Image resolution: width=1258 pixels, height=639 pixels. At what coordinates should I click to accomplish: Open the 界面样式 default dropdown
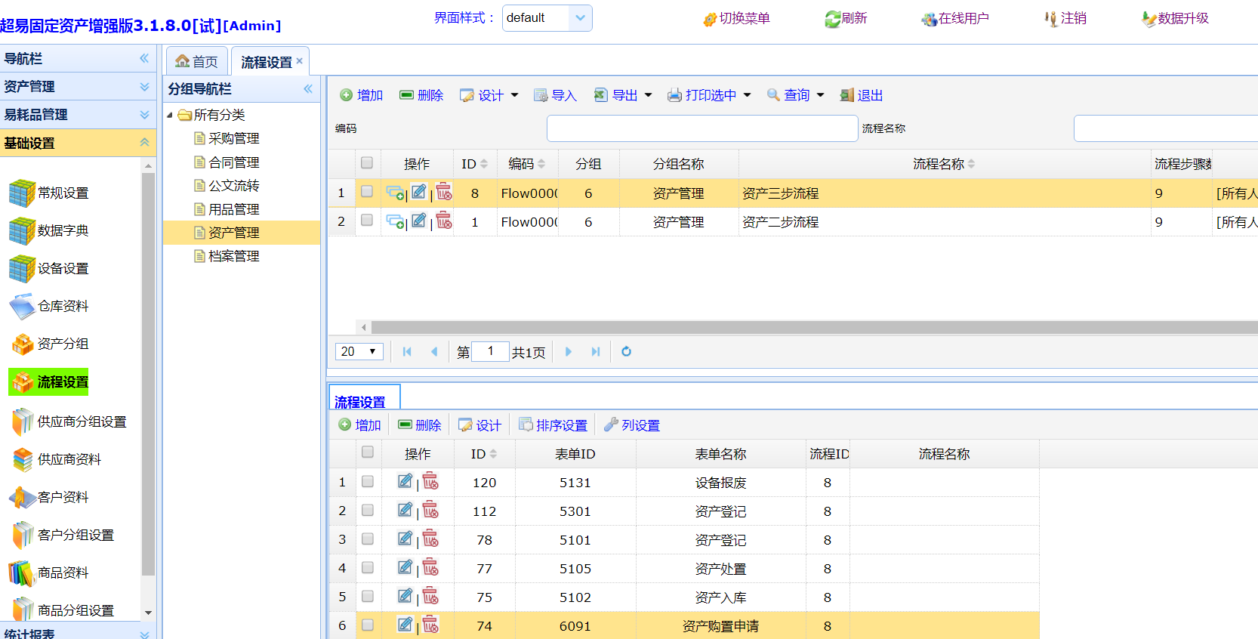[579, 18]
